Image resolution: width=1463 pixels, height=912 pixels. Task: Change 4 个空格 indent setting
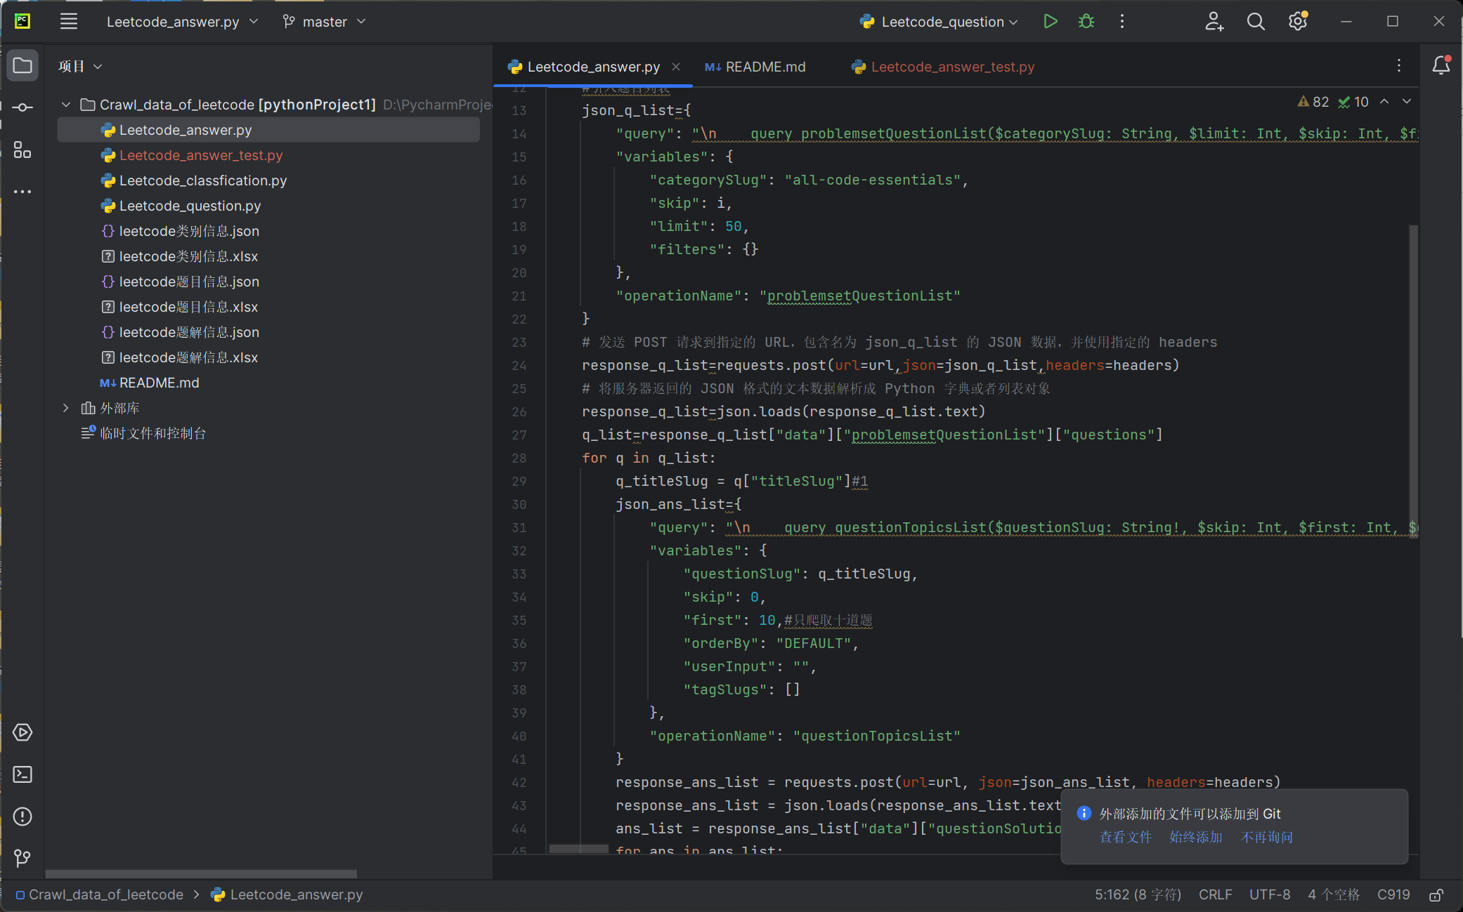[x=1334, y=895]
